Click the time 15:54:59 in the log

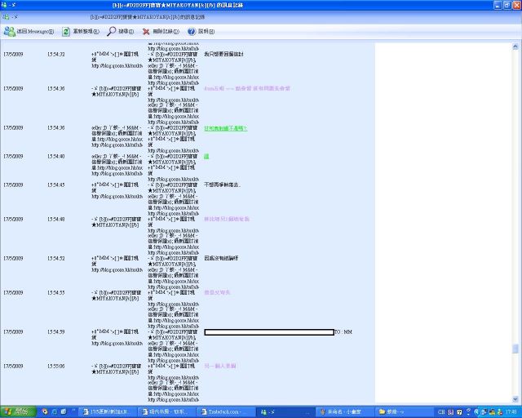point(56,332)
